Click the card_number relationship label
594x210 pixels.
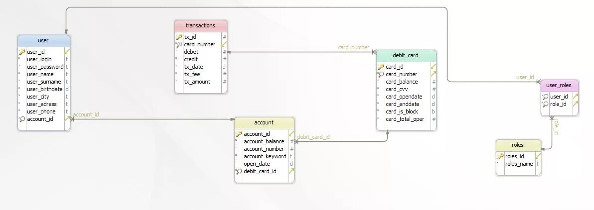353,47
